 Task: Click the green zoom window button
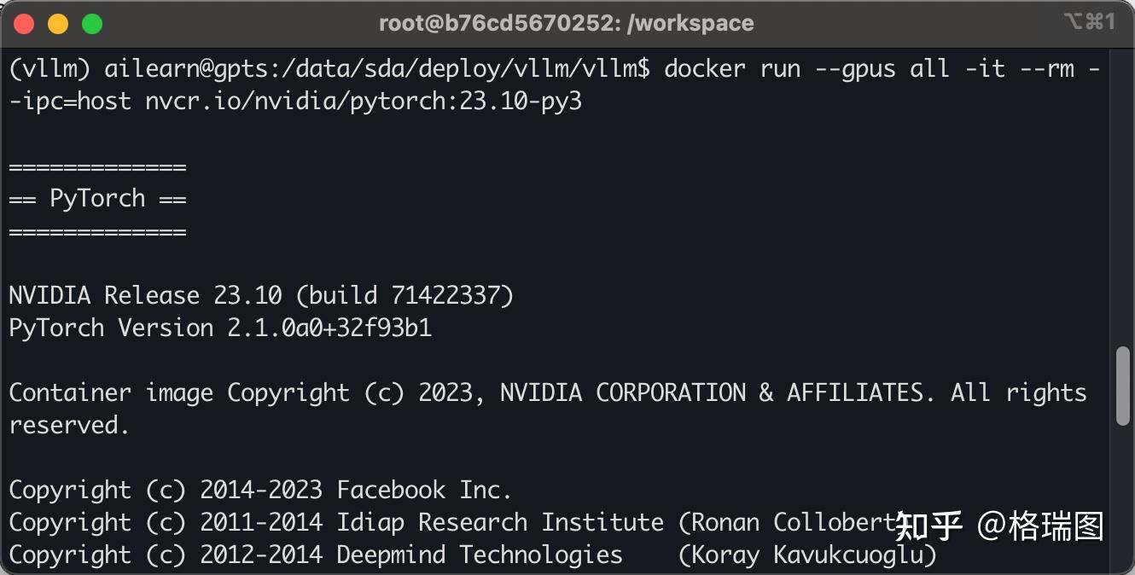[92, 24]
